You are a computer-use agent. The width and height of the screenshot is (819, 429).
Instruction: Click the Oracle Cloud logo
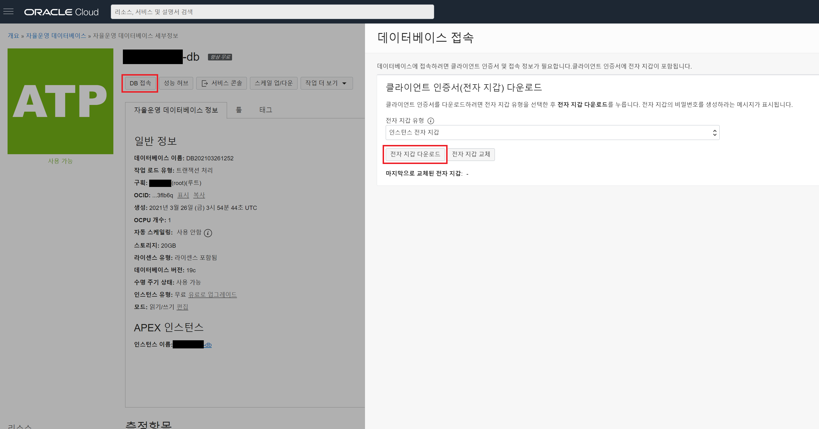[x=61, y=12]
